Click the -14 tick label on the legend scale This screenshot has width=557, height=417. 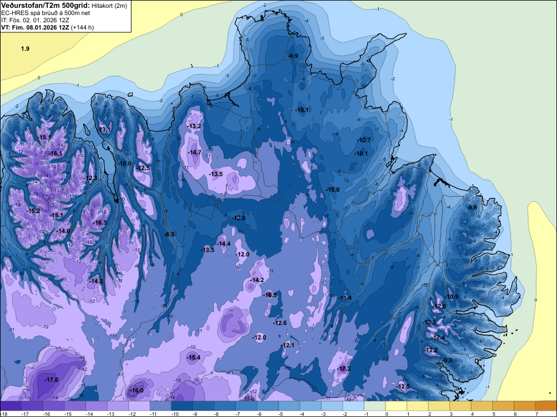pyautogui.click(x=89, y=414)
